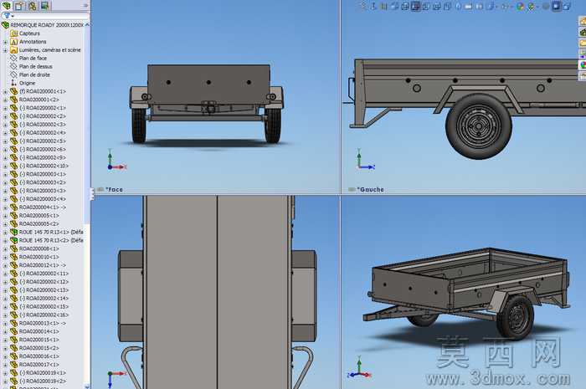Open File Explorer folder icon in task pane

pyautogui.click(x=583, y=44)
